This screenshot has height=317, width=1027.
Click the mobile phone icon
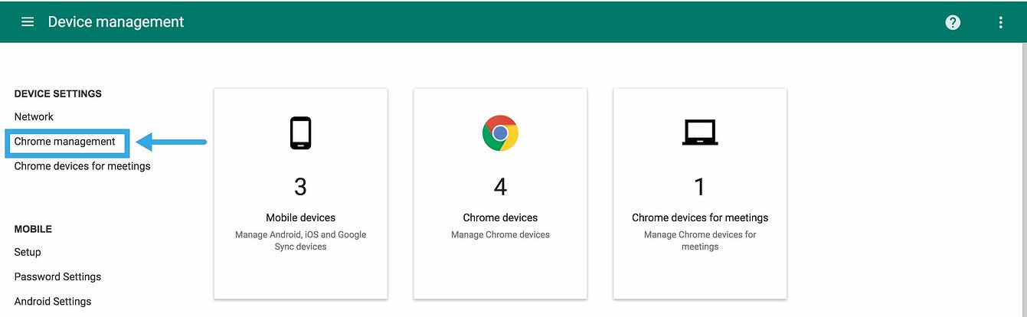tap(300, 133)
